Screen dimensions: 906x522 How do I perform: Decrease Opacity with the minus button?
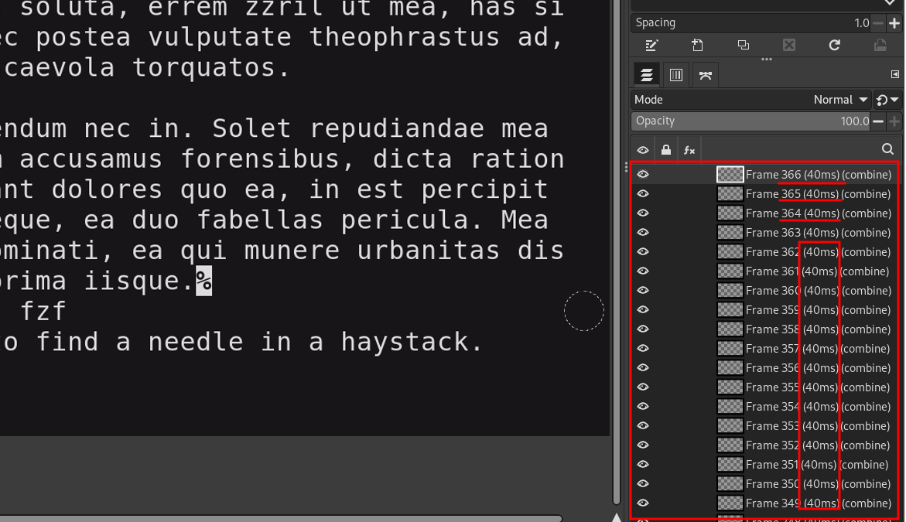coord(879,121)
